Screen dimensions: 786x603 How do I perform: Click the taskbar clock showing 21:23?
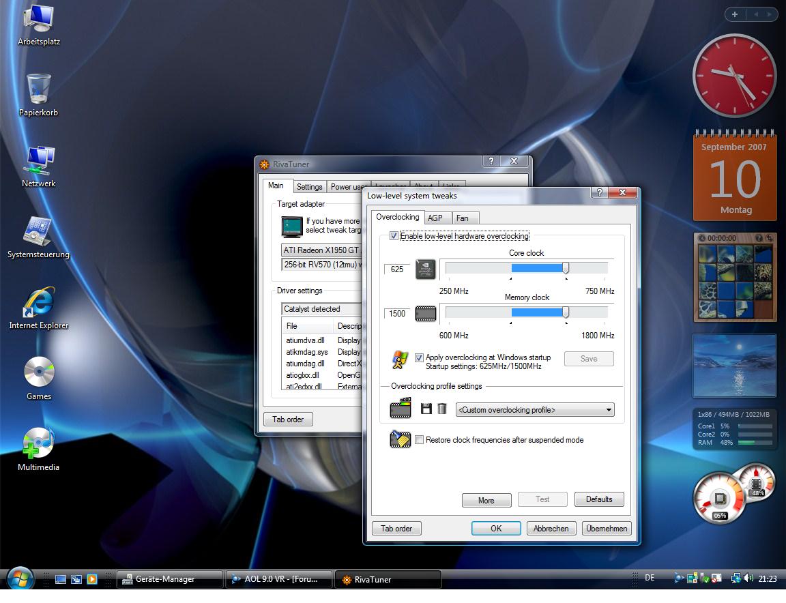pyautogui.click(x=768, y=578)
